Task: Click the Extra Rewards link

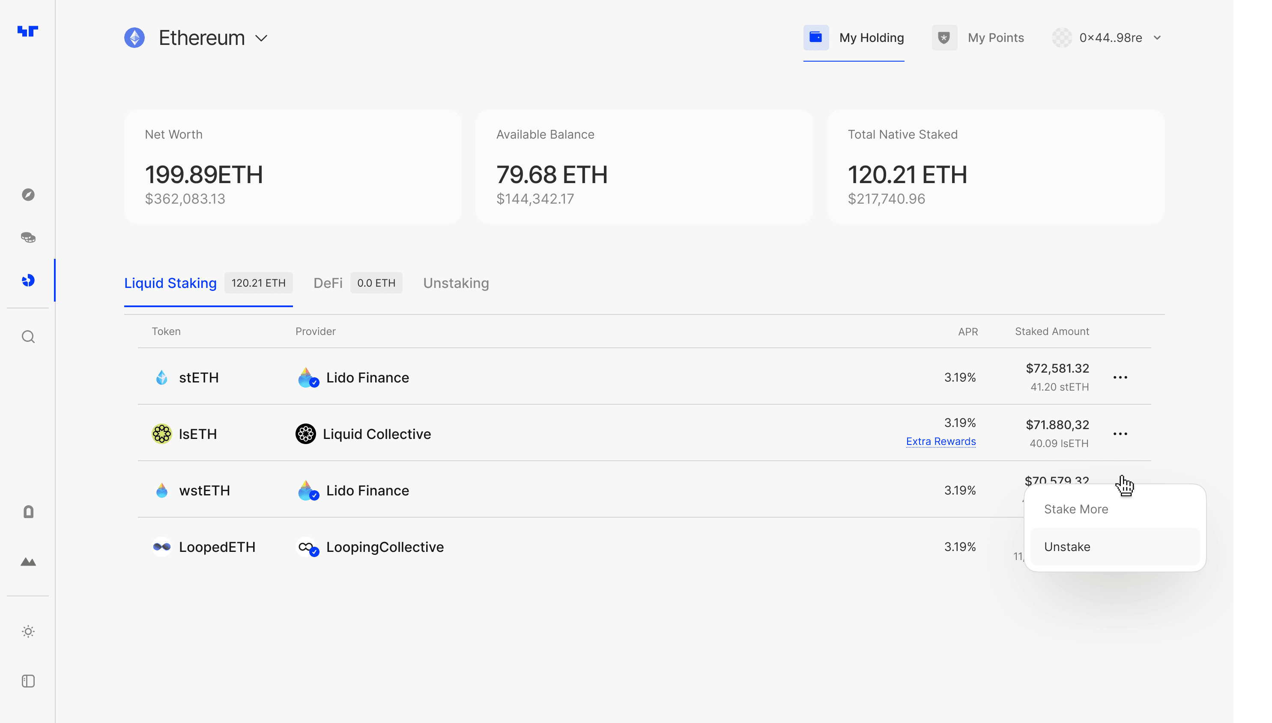Action: coord(941,442)
